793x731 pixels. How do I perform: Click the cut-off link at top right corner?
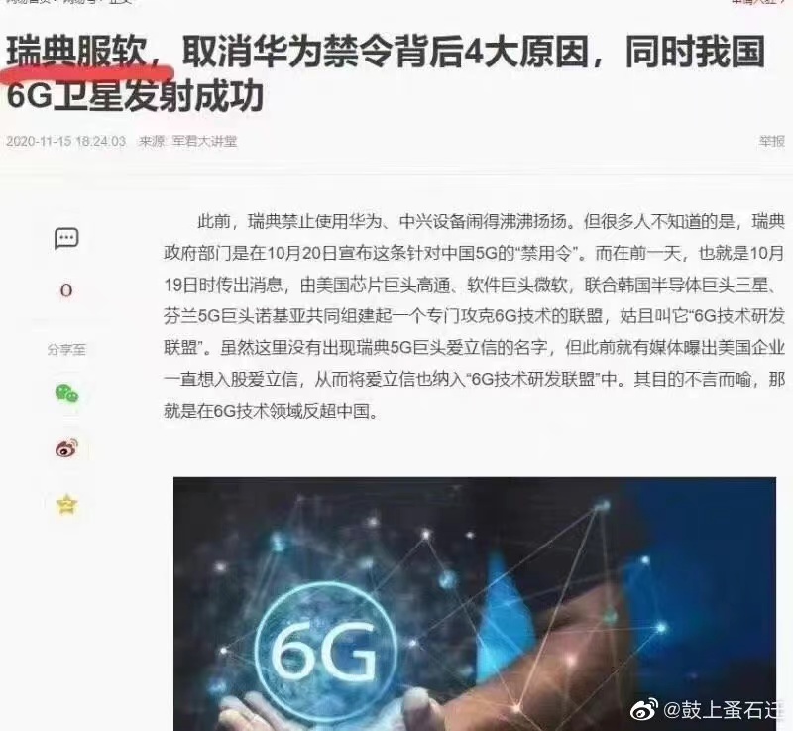756,2
